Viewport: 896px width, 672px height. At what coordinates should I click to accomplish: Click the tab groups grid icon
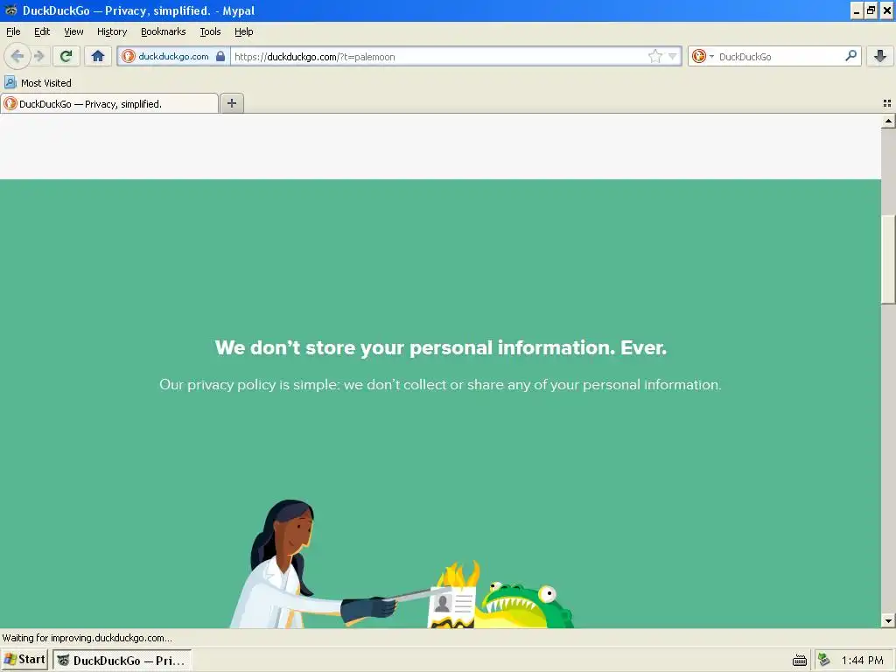887,103
